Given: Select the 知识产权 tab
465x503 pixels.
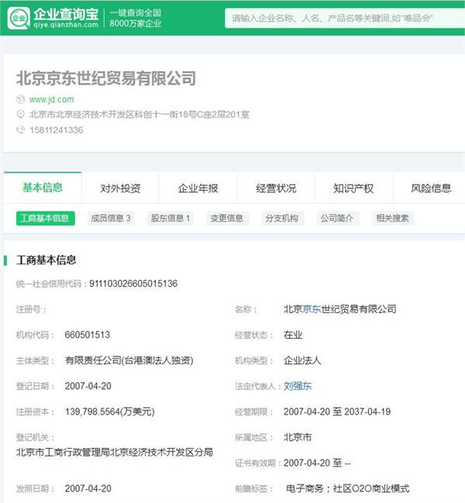Looking at the screenshot, I should tap(353, 188).
